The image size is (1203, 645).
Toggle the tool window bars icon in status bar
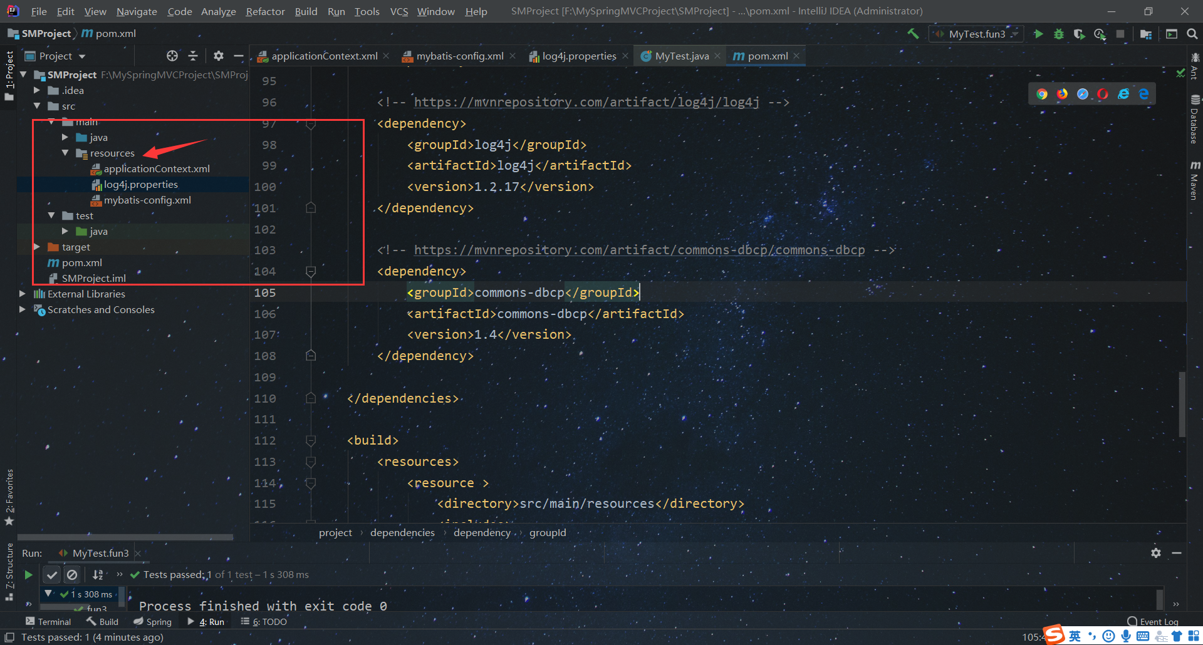9,637
